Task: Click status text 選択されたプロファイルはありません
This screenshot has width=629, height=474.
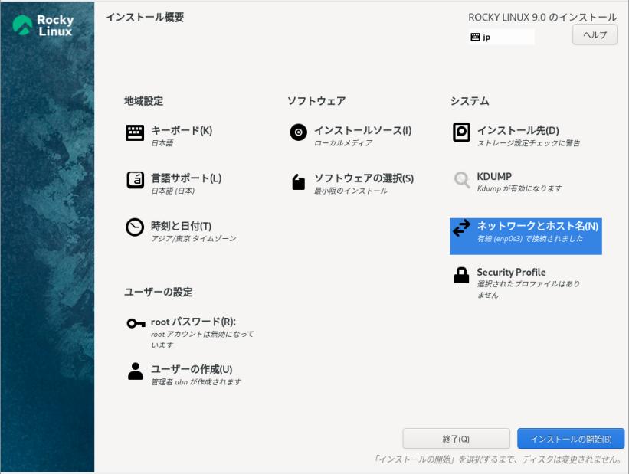Action: pyautogui.click(x=529, y=289)
